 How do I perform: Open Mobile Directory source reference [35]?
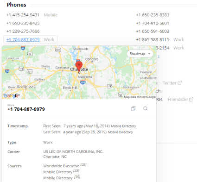[x=77, y=177]
